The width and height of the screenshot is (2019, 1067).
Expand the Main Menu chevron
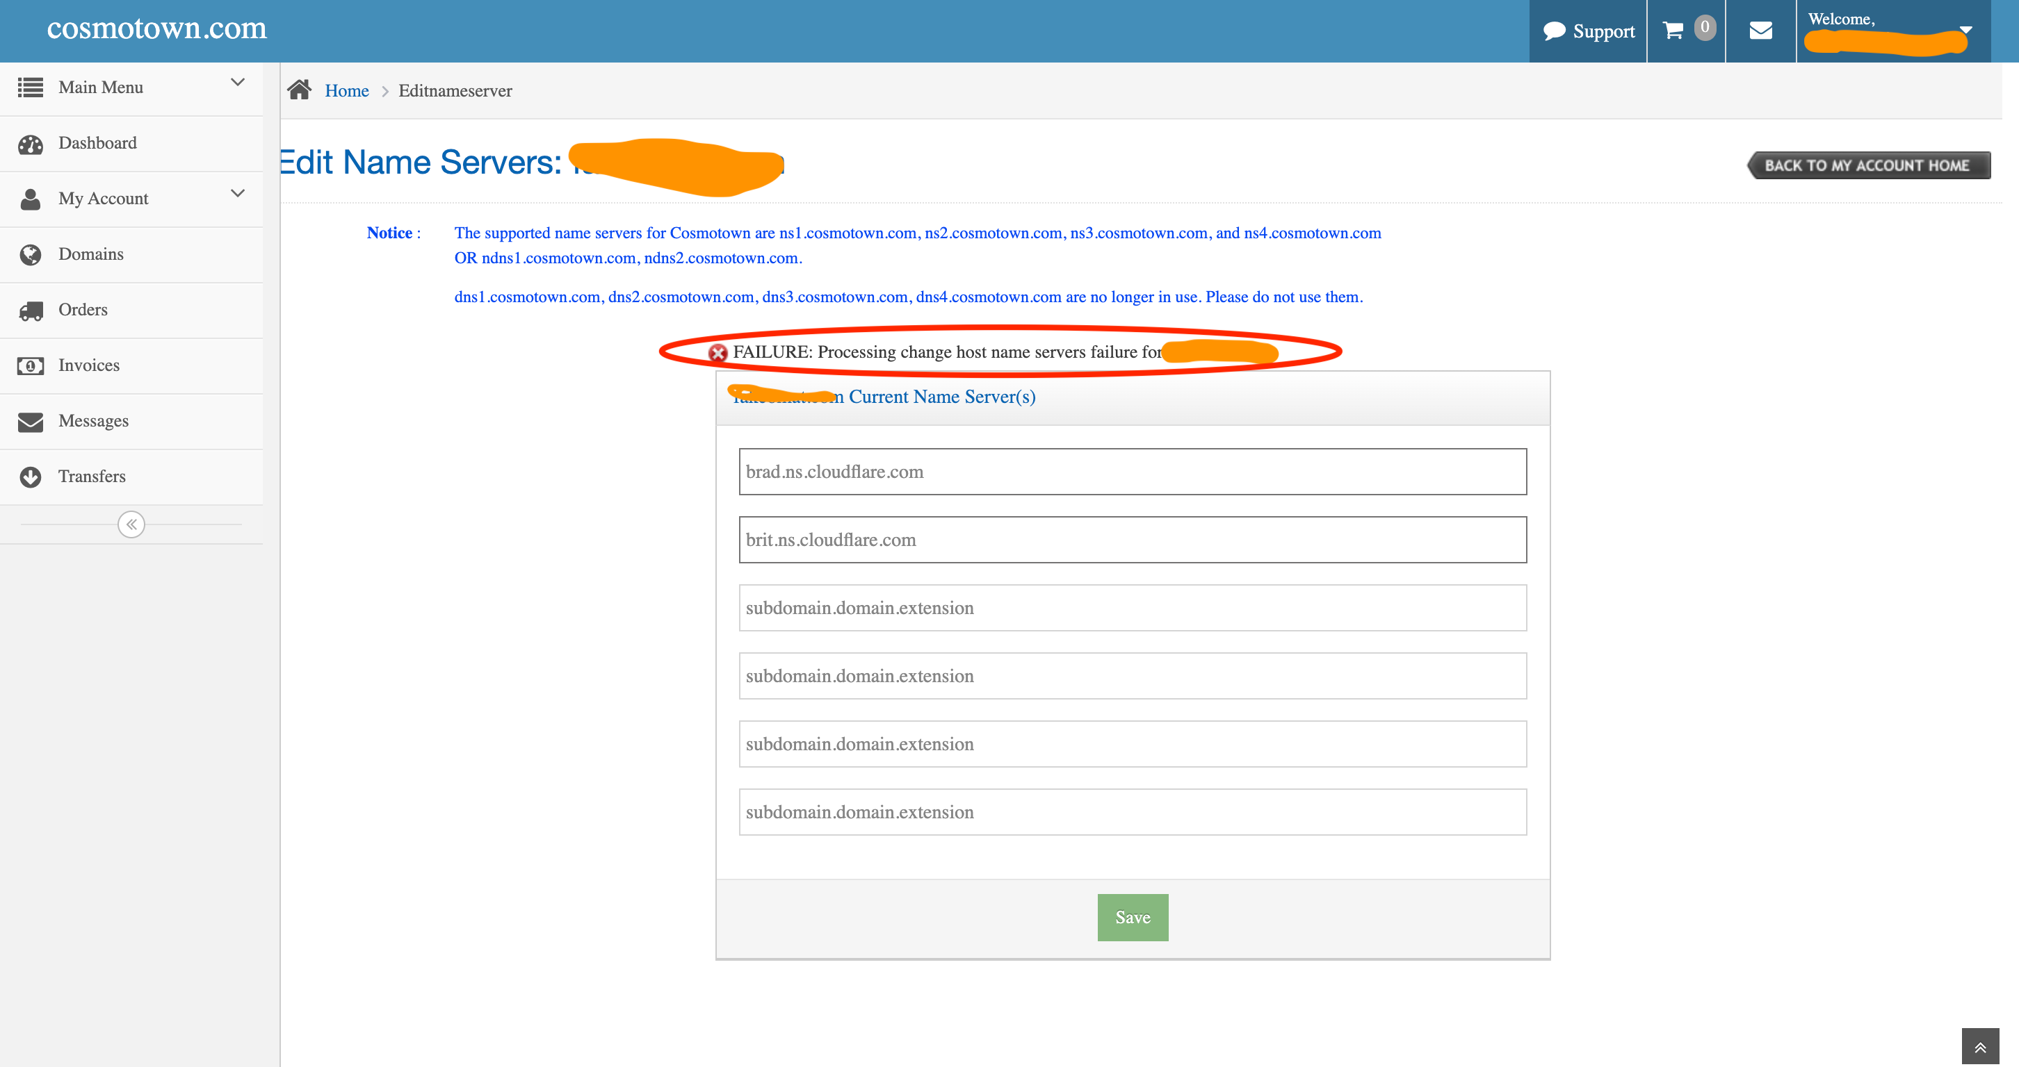point(238,82)
